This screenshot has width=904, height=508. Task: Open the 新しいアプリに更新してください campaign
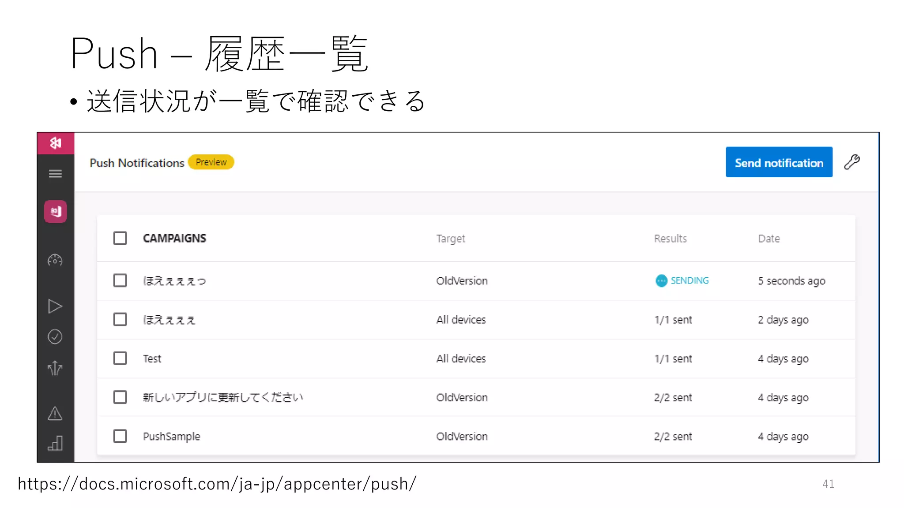pyautogui.click(x=223, y=397)
